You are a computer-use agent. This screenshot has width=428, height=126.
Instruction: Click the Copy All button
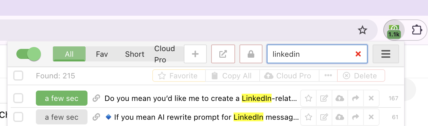pos(232,76)
